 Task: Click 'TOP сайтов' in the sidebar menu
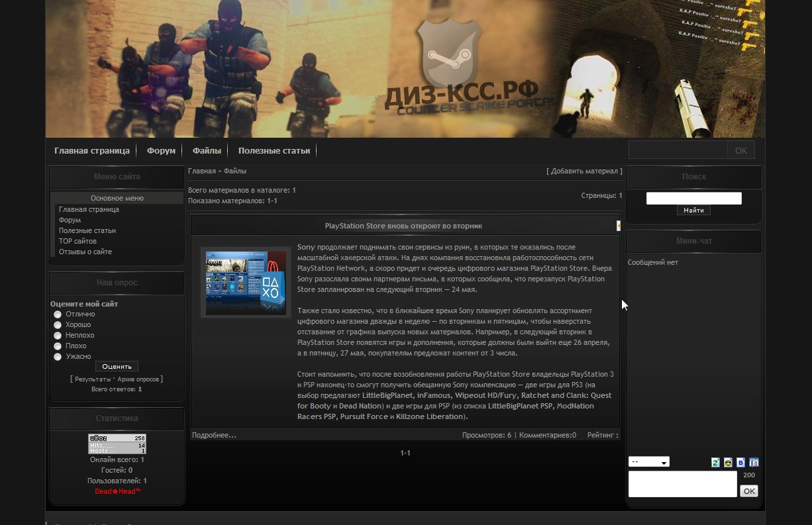[77, 241]
